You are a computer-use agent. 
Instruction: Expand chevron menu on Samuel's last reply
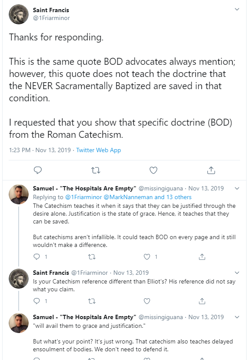(x=237, y=317)
